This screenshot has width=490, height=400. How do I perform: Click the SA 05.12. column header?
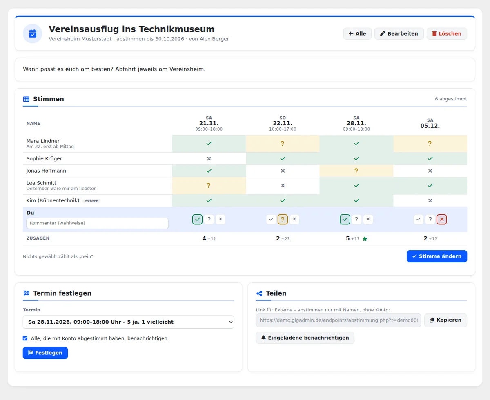[x=430, y=123]
